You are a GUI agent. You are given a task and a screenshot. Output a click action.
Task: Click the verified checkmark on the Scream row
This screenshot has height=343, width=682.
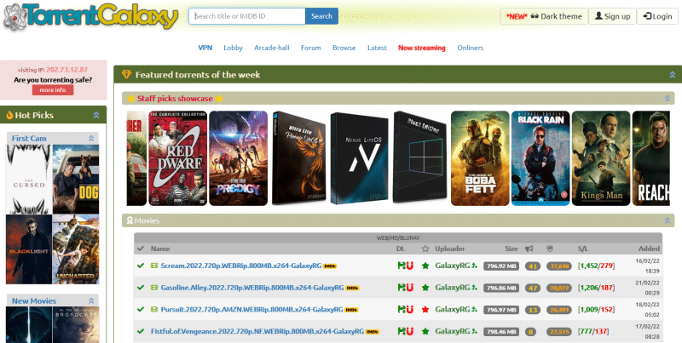point(141,266)
